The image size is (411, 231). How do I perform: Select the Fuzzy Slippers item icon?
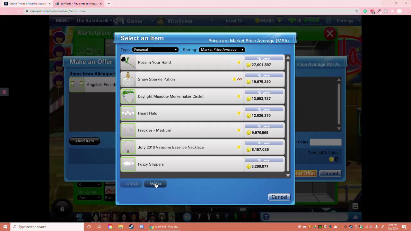point(128,164)
